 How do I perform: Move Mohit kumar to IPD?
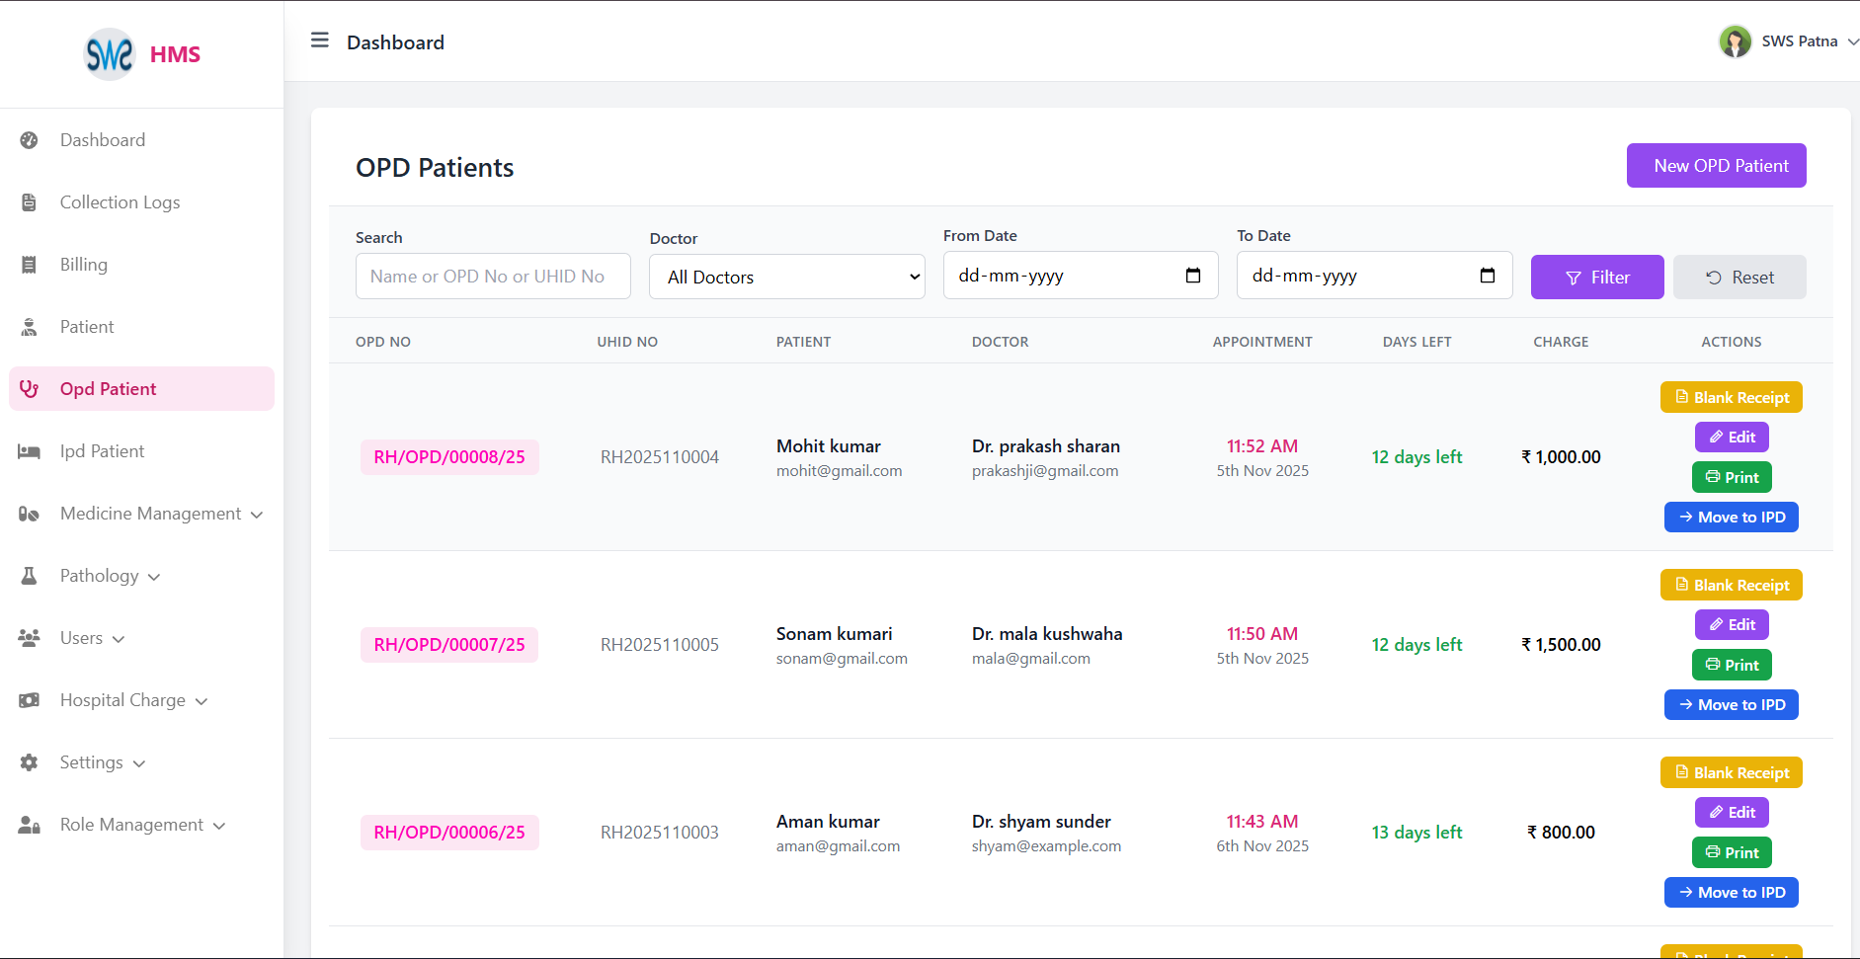(1731, 518)
